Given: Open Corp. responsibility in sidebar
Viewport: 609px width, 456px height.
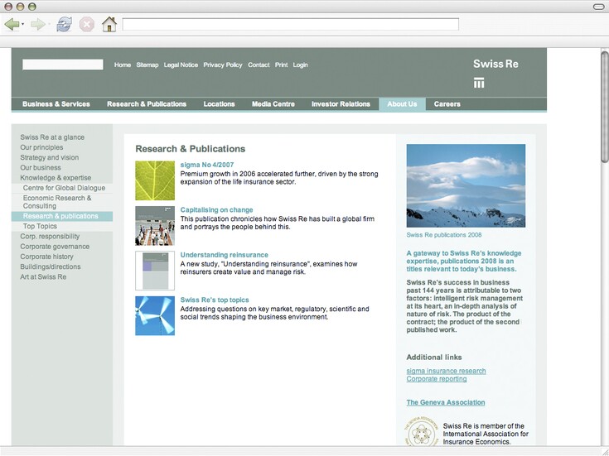Looking at the screenshot, I should (x=50, y=236).
